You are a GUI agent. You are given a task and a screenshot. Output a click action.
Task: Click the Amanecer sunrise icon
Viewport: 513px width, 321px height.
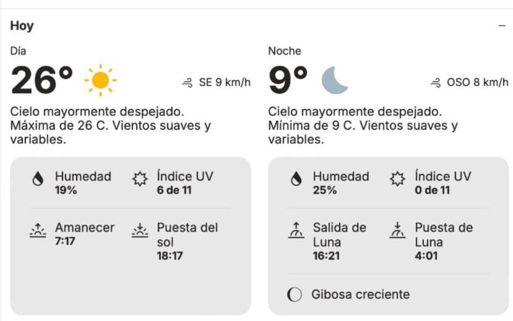(x=38, y=230)
